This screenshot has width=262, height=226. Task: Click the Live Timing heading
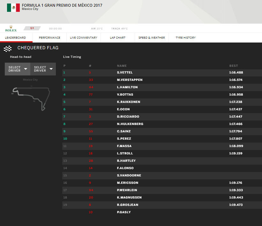point(72,57)
